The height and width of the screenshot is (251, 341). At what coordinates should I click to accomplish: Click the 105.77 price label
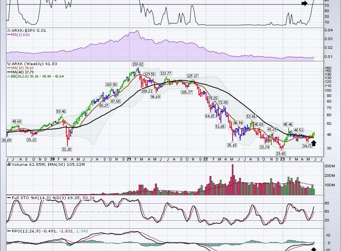click(x=187, y=92)
